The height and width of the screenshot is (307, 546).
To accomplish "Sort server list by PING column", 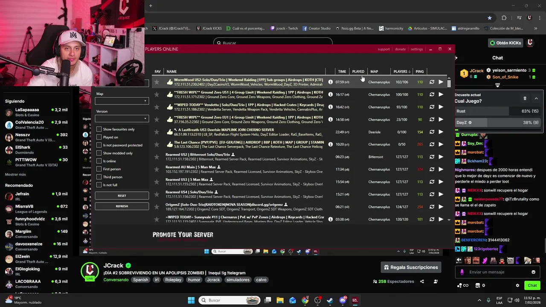I will click(x=420, y=71).
